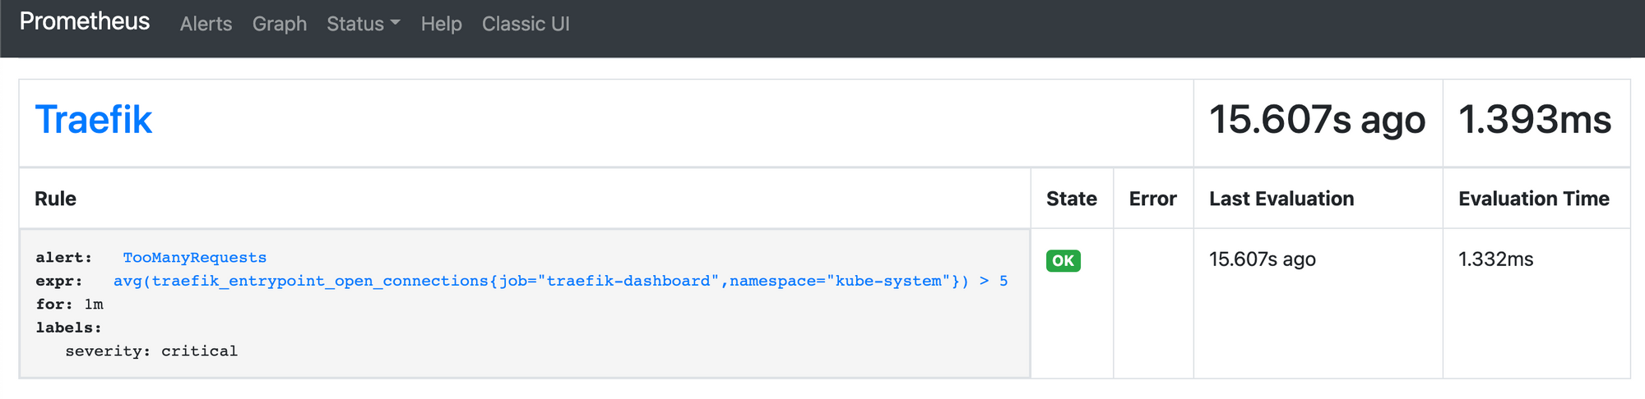Go to the Alerts page
Viewport: 1645px width, 399px height.
point(206,24)
